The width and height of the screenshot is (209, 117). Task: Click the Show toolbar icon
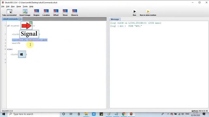click(65, 13)
